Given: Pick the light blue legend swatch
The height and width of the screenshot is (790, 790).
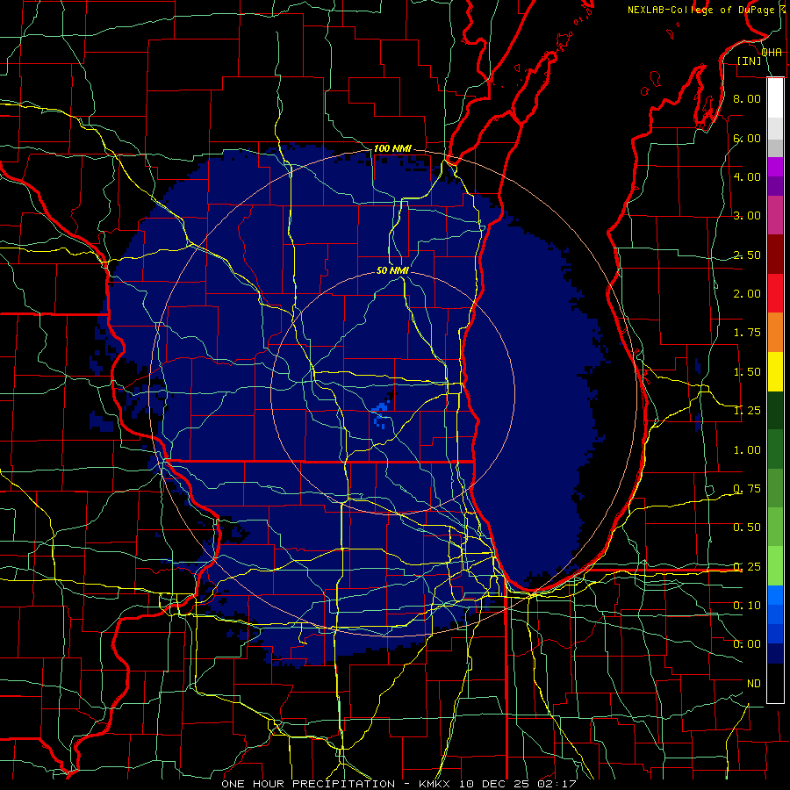Looking at the screenshot, I should pos(775,595).
